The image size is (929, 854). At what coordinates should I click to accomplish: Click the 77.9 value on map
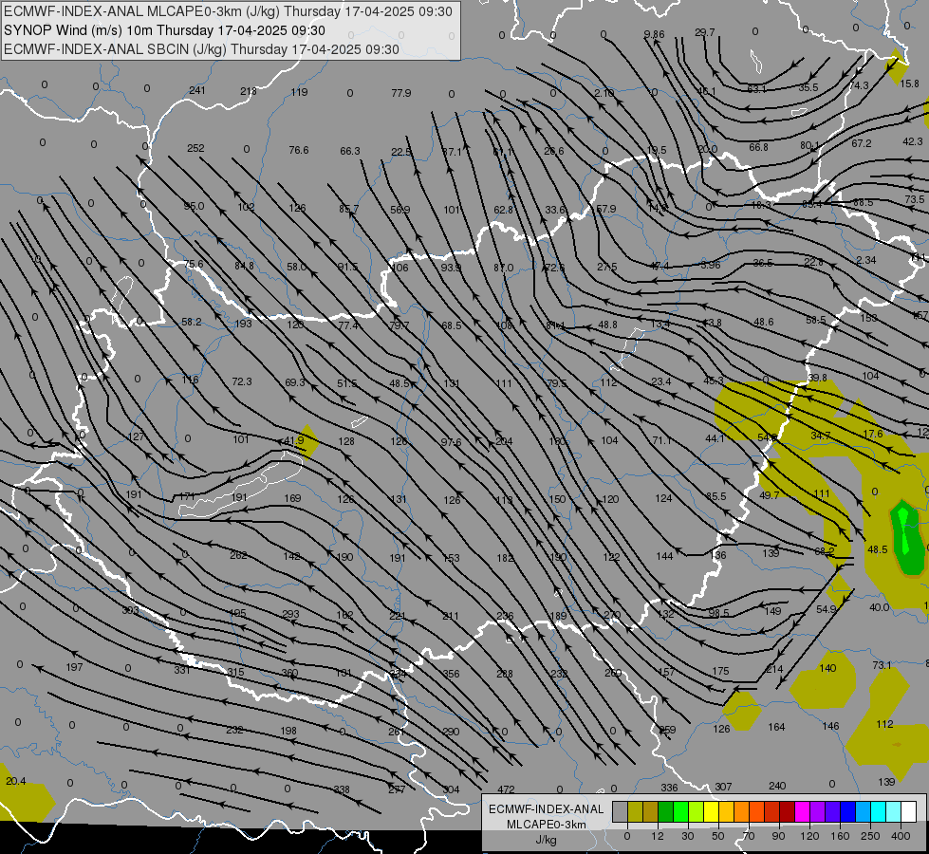[x=401, y=93]
